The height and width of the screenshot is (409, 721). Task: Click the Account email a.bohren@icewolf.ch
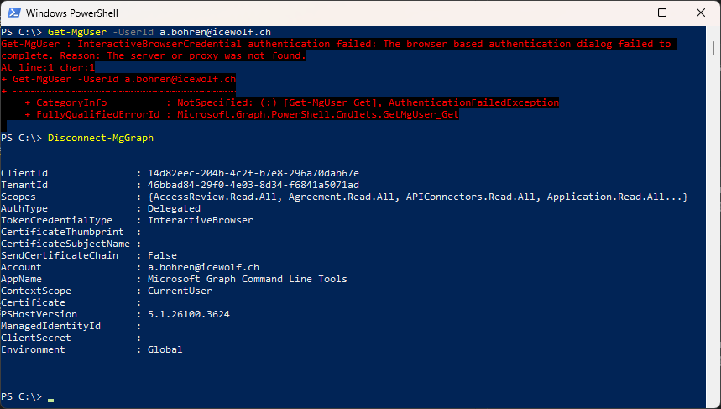click(203, 267)
